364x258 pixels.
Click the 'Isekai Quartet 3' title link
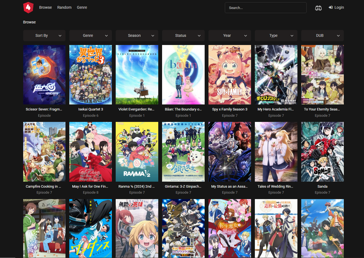click(91, 109)
